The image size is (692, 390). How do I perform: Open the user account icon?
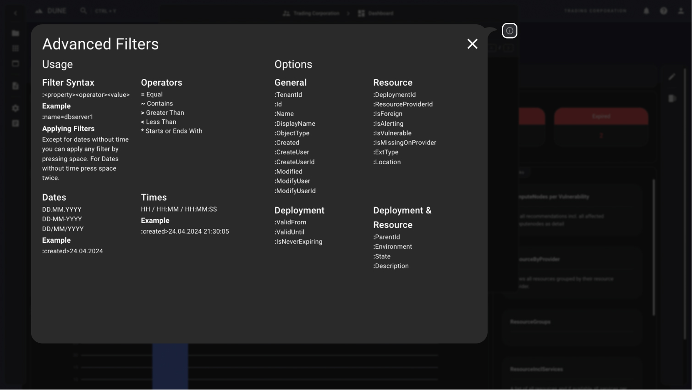tap(681, 11)
